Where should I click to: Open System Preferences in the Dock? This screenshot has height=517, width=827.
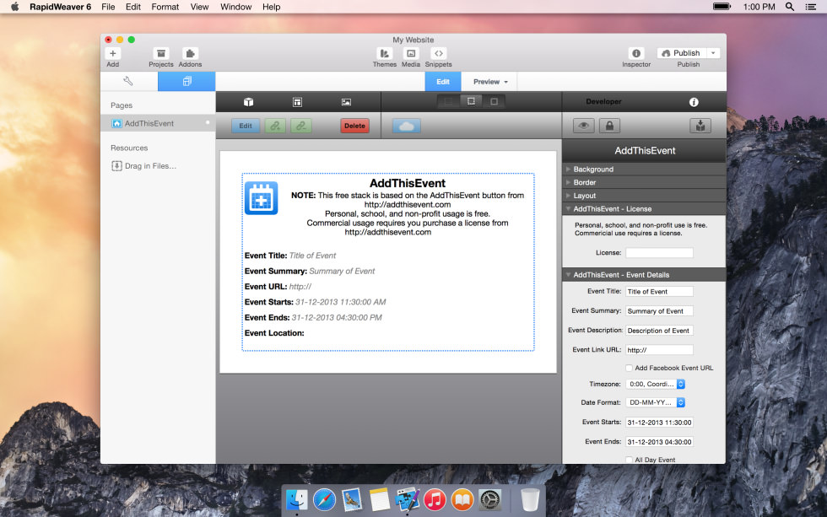click(x=490, y=499)
